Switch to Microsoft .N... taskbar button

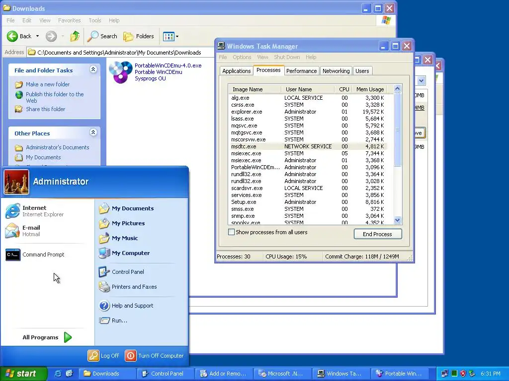(x=281, y=374)
